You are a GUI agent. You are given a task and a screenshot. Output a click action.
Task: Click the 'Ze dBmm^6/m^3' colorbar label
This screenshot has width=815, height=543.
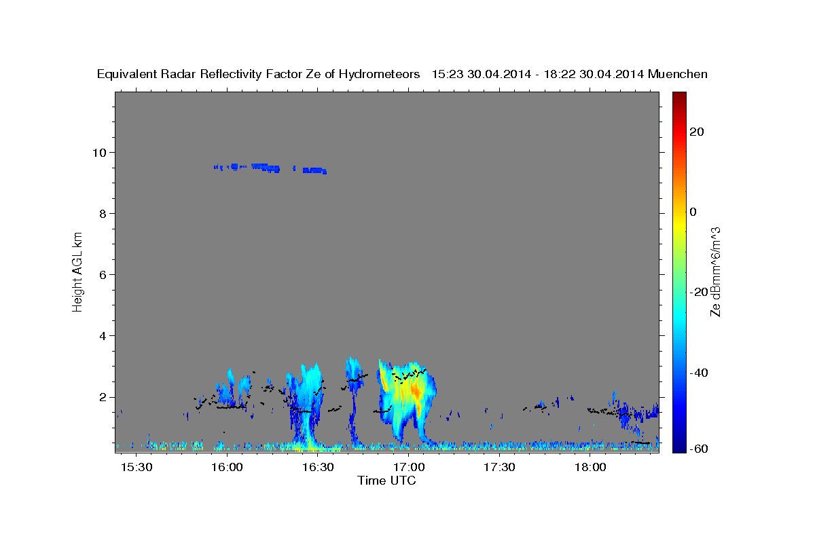715,271
